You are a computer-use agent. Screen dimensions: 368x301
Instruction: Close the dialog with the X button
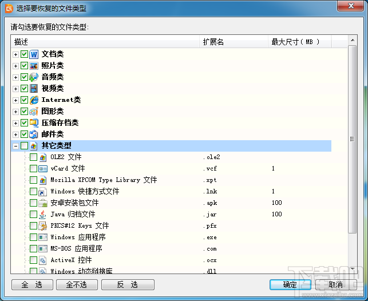coord(351,6)
